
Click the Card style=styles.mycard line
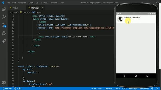[49, 16]
